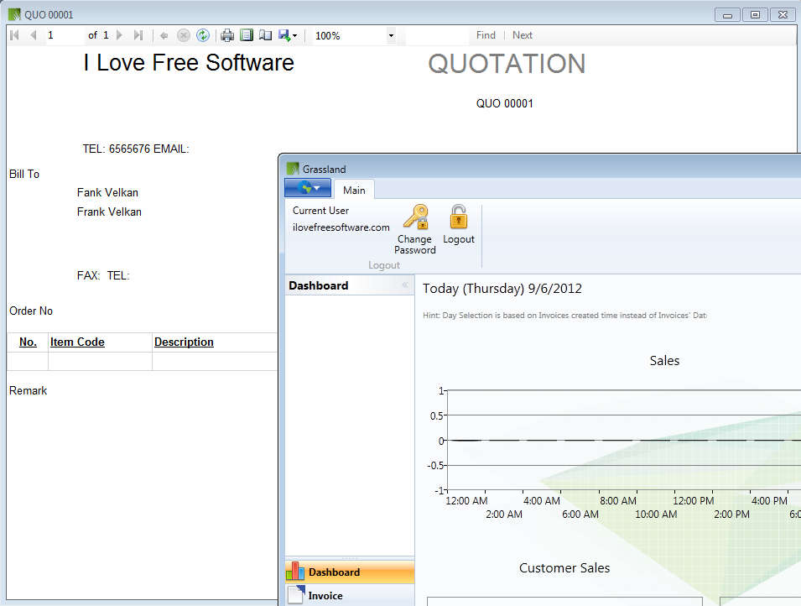Maximize the QUO 00001 window
801x606 pixels.
pos(755,15)
